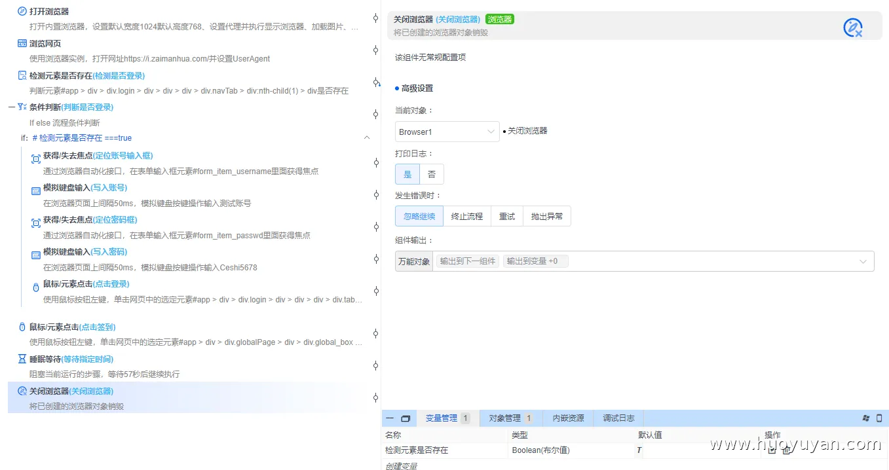The height and width of the screenshot is (470, 889).
Task: Click the 写入密码 keyboard icon
Action: pos(36,255)
